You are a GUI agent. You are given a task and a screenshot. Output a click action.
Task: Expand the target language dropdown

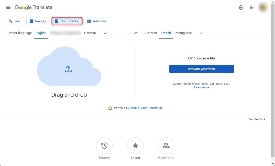201,33
